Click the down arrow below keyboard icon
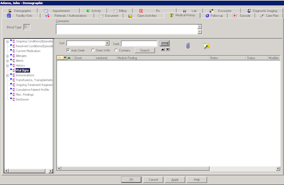 (x=168, y=50)
